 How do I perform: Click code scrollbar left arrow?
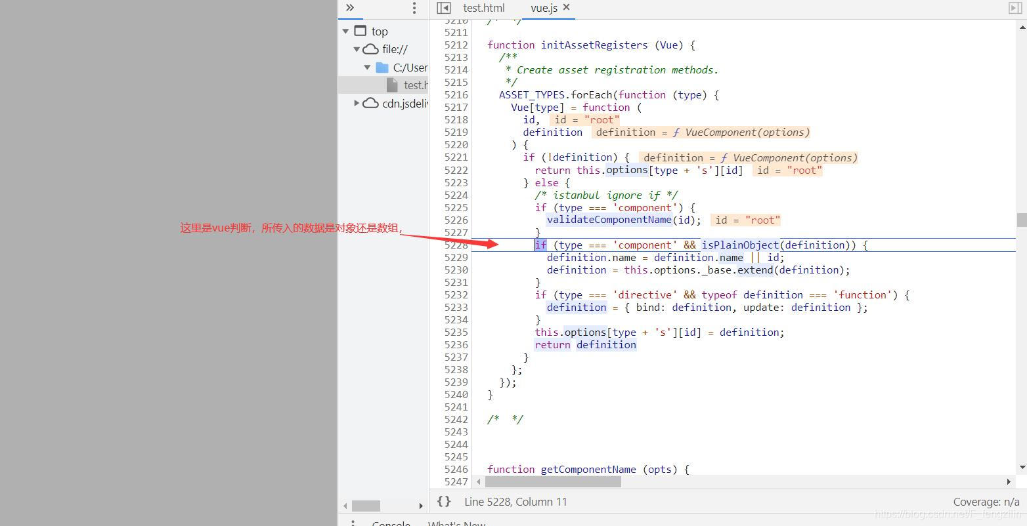[478, 481]
